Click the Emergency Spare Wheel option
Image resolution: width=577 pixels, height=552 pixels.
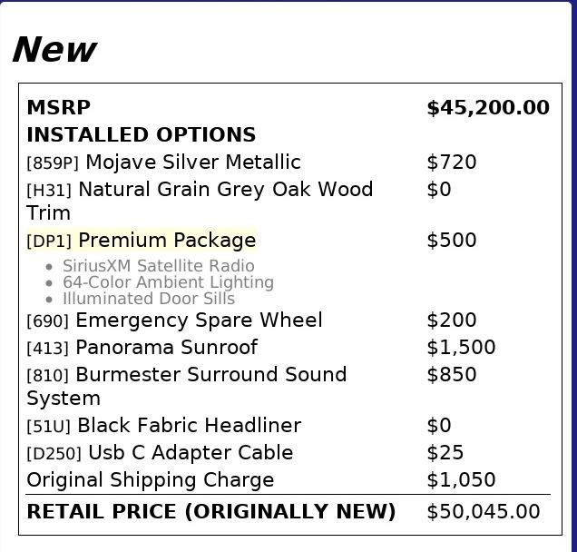coord(199,320)
